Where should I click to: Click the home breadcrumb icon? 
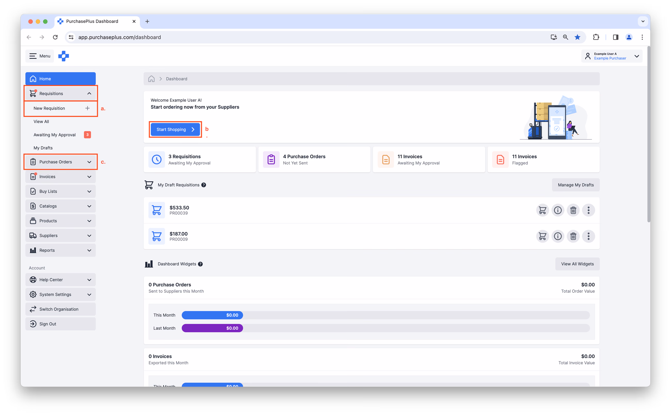pyautogui.click(x=151, y=79)
